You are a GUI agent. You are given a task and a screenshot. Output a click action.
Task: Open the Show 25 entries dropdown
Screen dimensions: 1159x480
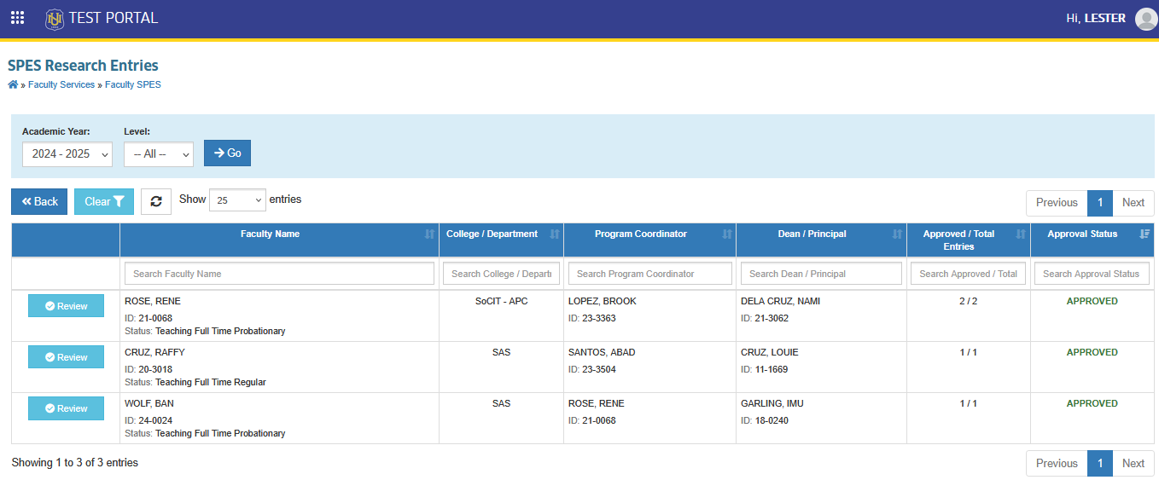tap(237, 200)
